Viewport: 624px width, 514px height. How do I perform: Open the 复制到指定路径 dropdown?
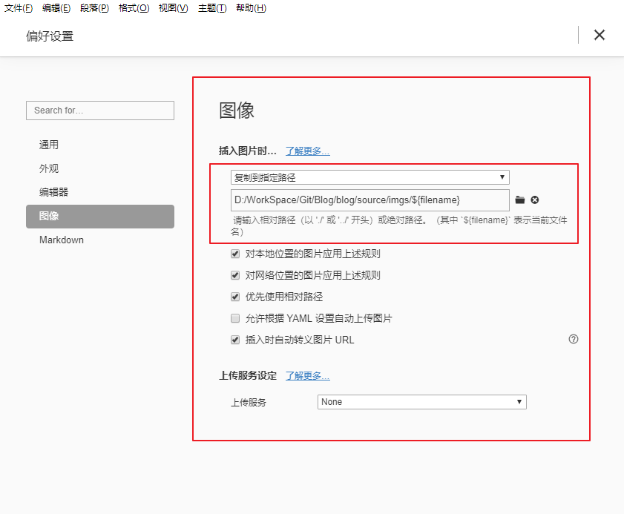tap(370, 177)
